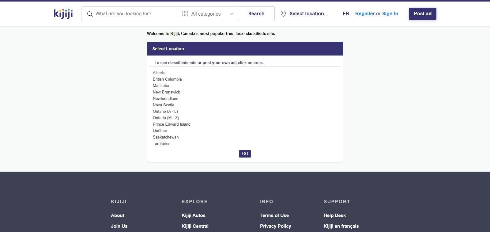Select British Columbia location
Screen dimensions: 490x232
point(167,79)
